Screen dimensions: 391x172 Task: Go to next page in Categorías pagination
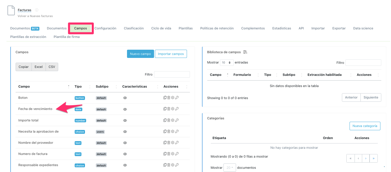[x=366, y=158]
